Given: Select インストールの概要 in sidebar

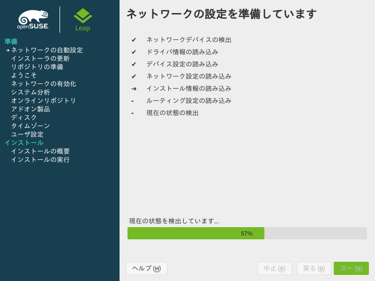Looking at the screenshot, I should (x=40, y=151).
